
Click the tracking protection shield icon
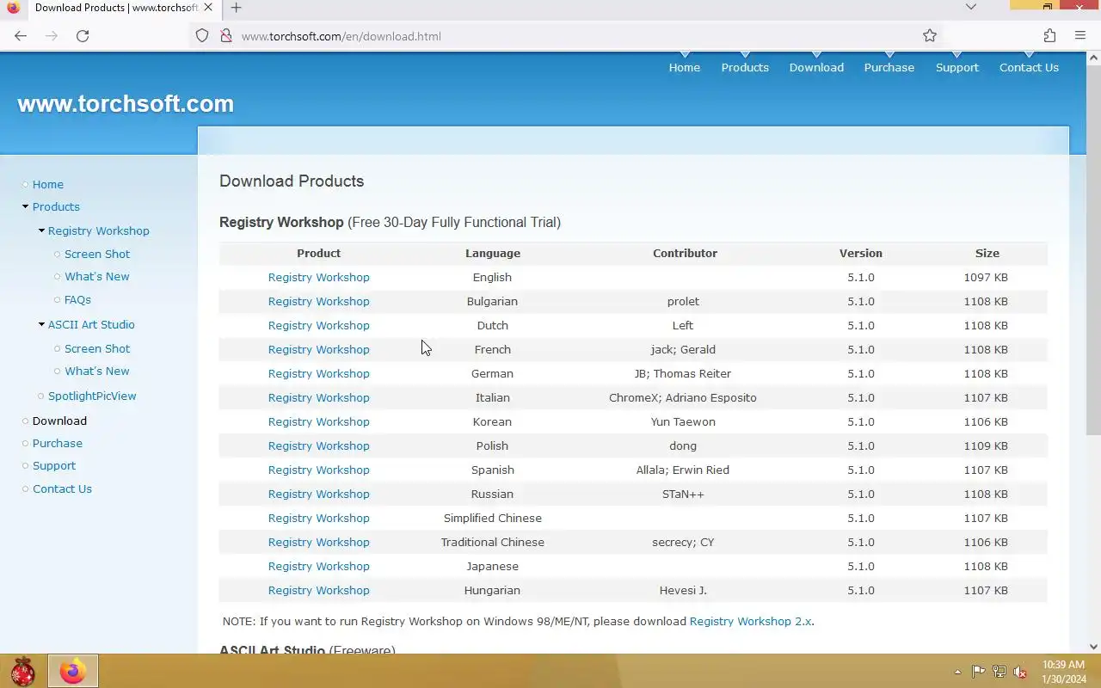click(202, 36)
